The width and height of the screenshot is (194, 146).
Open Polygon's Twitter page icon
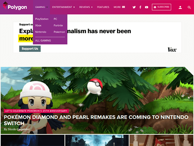(x=134, y=7)
